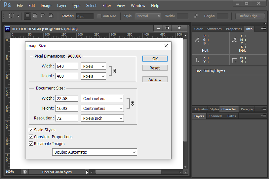Toggle the Anti-alias checkbox

(99, 16)
